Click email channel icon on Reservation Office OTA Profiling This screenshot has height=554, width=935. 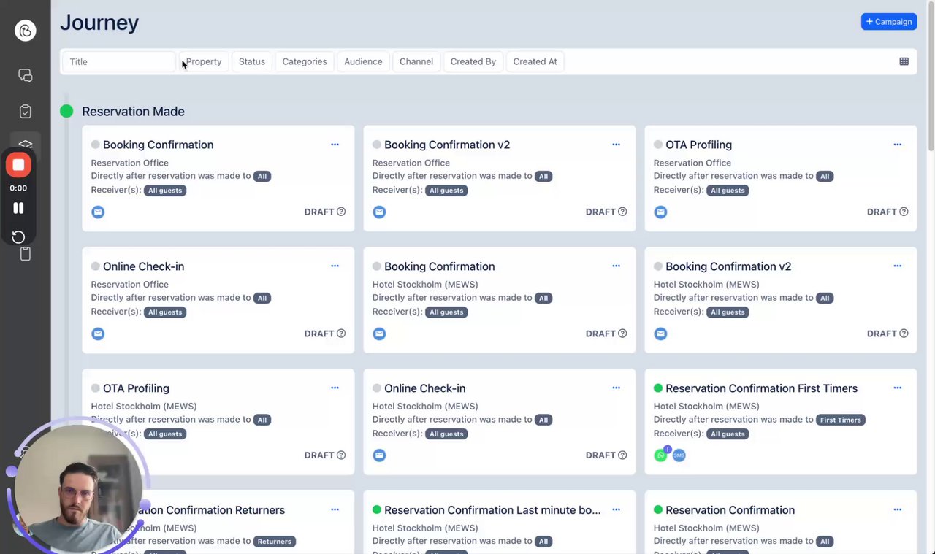coord(660,212)
